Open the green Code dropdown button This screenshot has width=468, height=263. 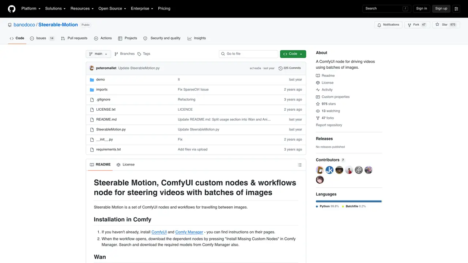(293, 54)
